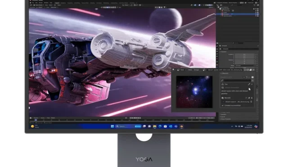288x167 pixels.
Task: Switch to Blender via its taskbar icon
Action: pyautogui.click(x=181, y=126)
